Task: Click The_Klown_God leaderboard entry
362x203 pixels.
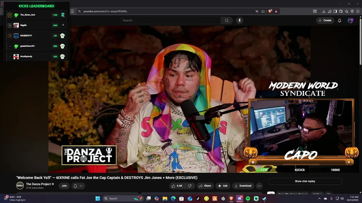Action: (37, 15)
